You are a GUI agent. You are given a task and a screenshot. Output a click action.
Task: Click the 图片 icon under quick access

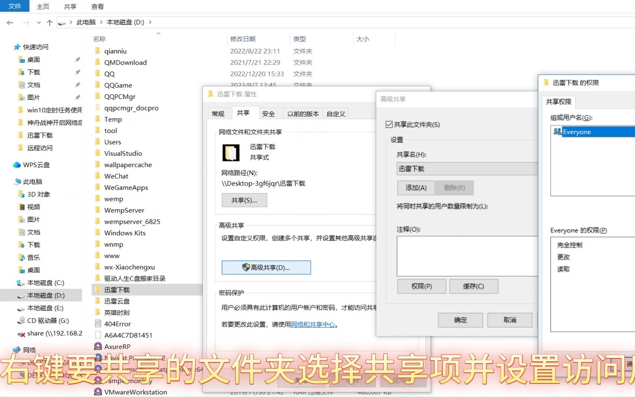[x=22, y=97]
